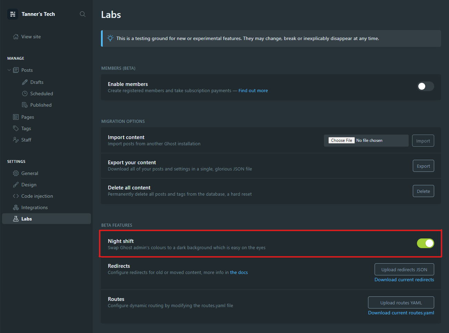Open Posts in the sidebar
The image size is (449, 333).
pos(27,70)
